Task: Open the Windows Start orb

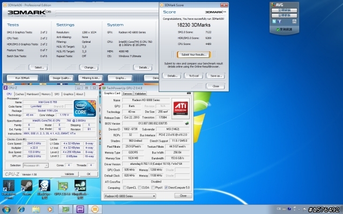Action: (6, 209)
